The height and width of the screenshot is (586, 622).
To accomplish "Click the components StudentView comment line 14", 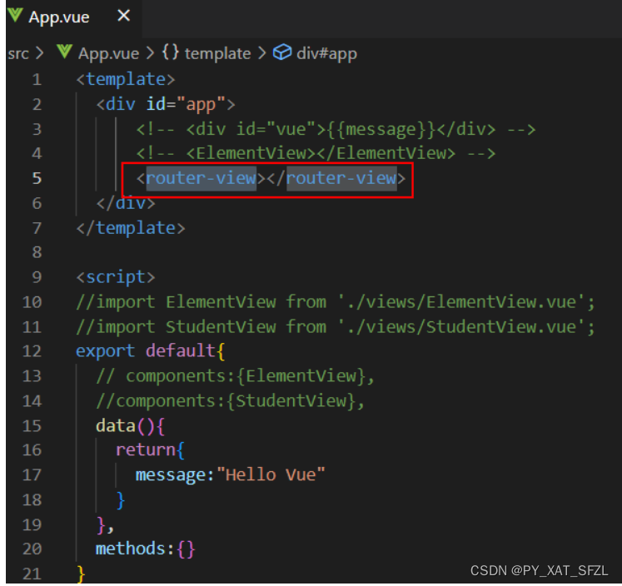I will click(x=230, y=401).
